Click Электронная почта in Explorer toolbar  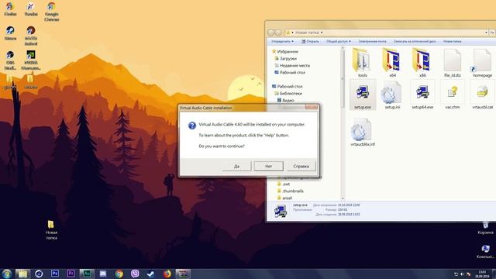(x=372, y=41)
